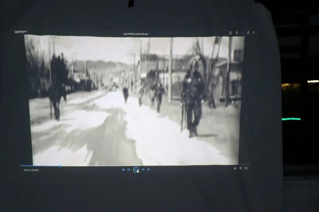Skip to the previous video
Image resolution: width=319 pixels, height=212 pixels.
[x=129, y=170]
